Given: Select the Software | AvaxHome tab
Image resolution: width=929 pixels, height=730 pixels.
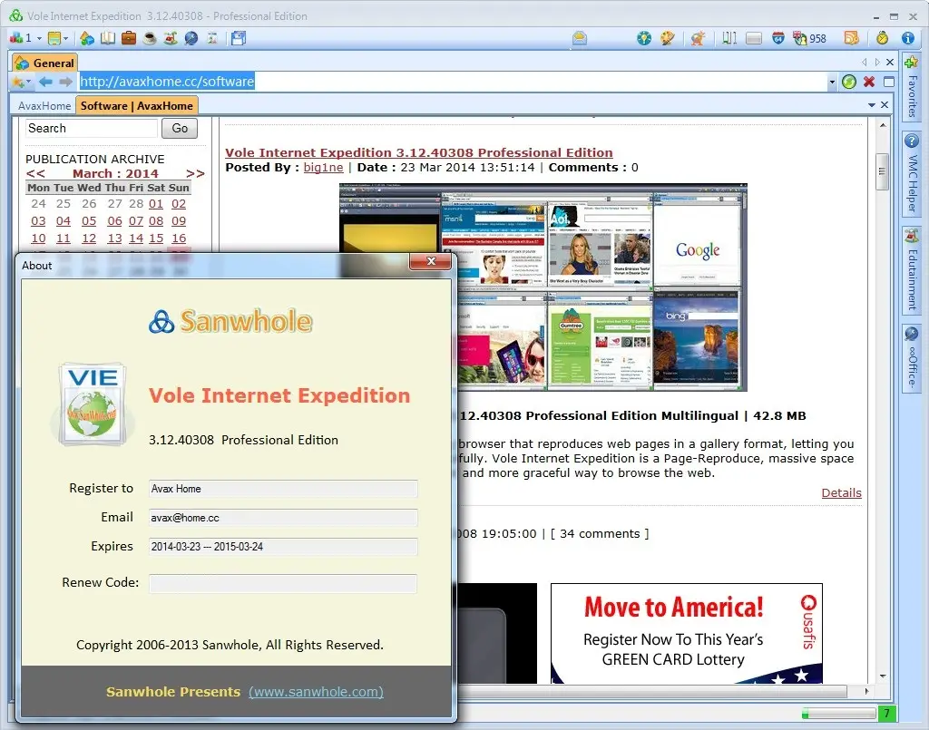Looking at the screenshot, I should [137, 106].
